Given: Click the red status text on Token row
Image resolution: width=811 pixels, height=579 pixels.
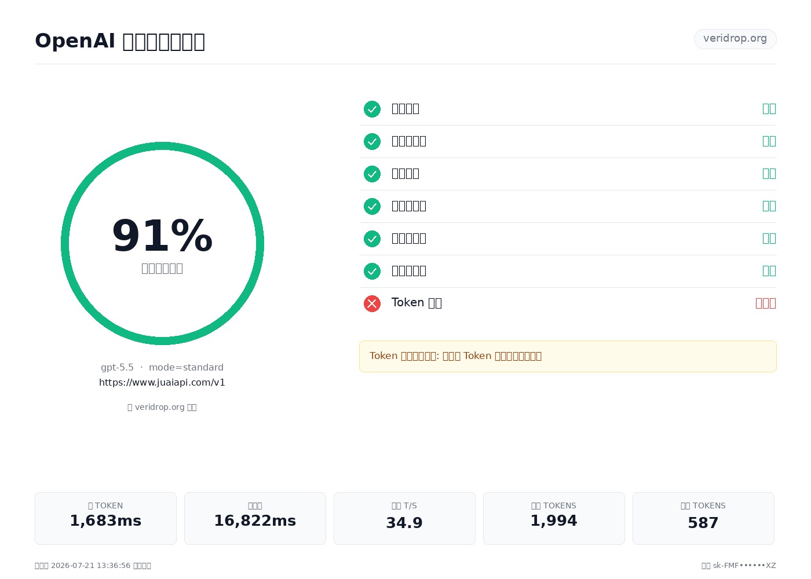Looking at the screenshot, I should [766, 303].
